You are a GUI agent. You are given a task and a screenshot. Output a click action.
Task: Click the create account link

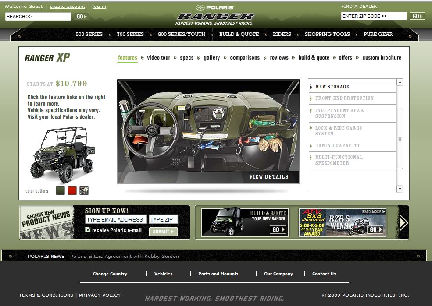[x=68, y=6]
